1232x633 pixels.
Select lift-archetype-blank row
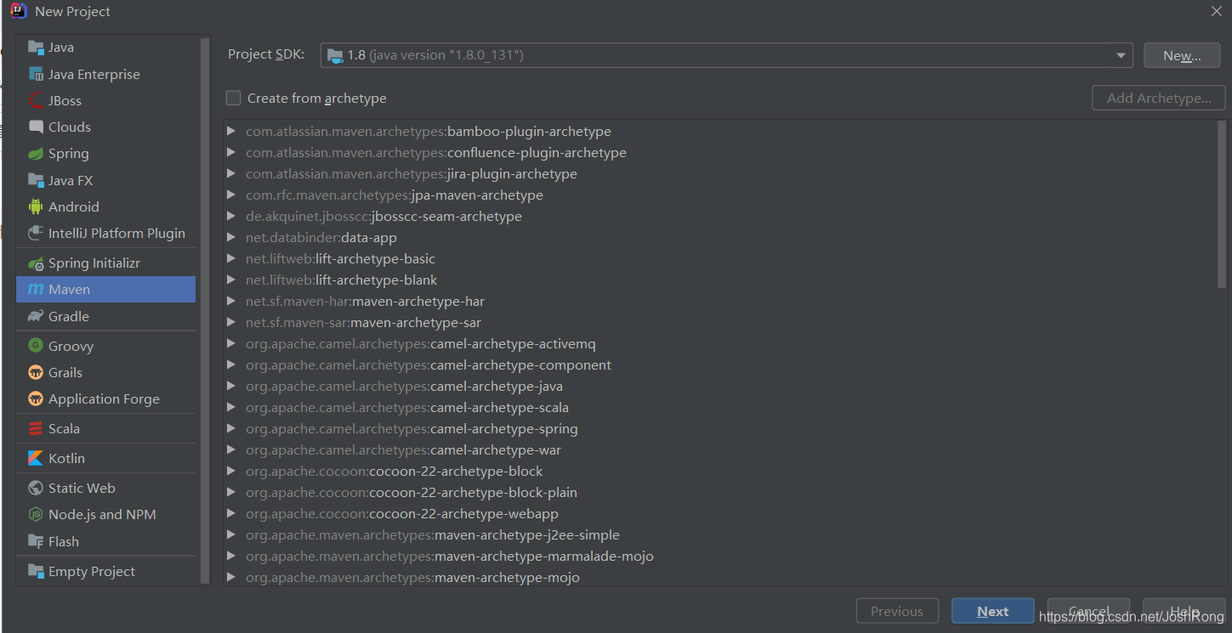click(721, 280)
